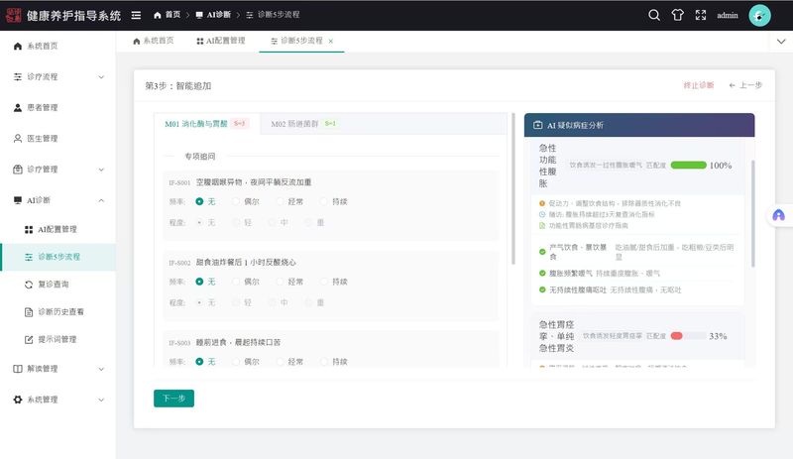Select 持续 frequency for IF-S001 question
The image size is (793, 459).
click(324, 201)
